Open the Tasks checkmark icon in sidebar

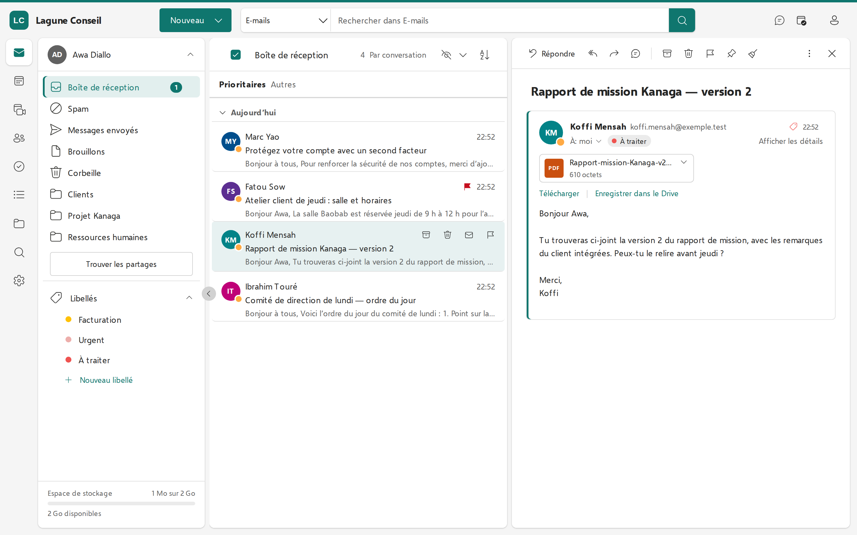click(19, 166)
